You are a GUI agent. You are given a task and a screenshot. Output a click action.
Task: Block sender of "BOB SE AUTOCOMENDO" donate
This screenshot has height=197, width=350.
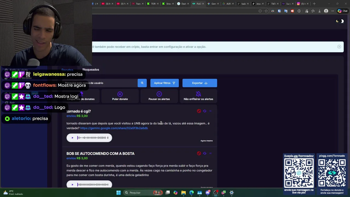click(199, 153)
